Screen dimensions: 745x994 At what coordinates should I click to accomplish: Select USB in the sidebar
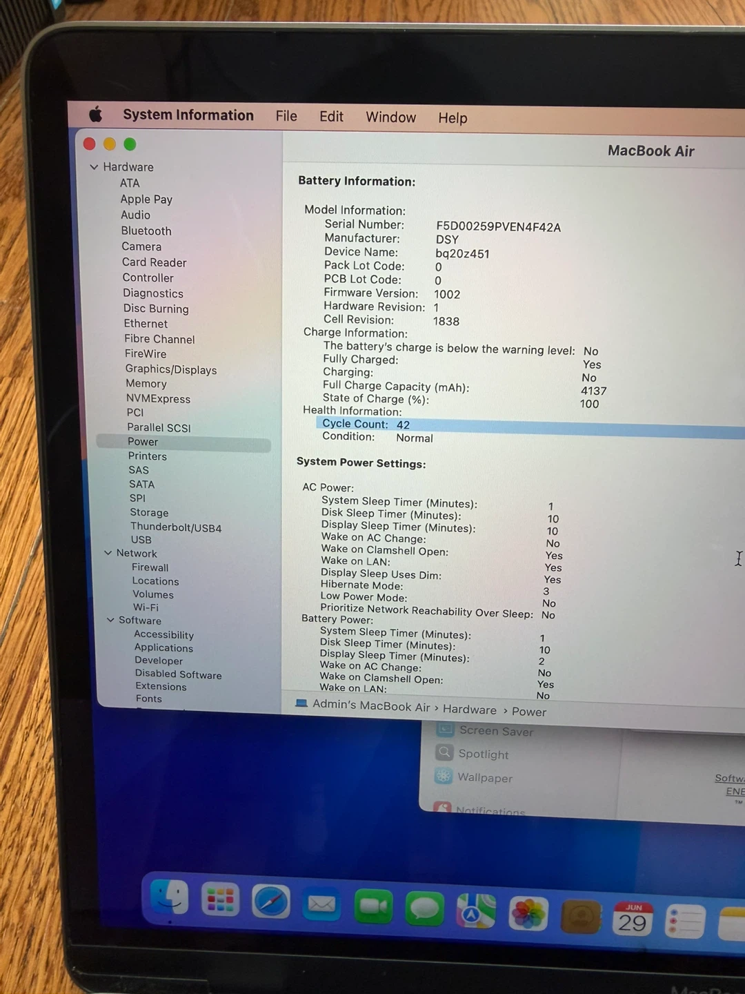[141, 540]
